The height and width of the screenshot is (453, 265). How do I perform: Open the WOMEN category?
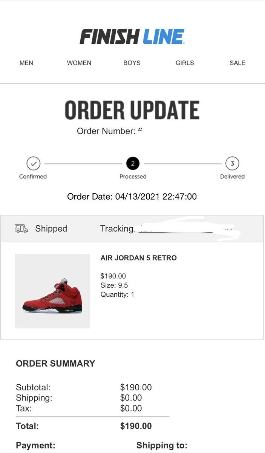[79, 63]
